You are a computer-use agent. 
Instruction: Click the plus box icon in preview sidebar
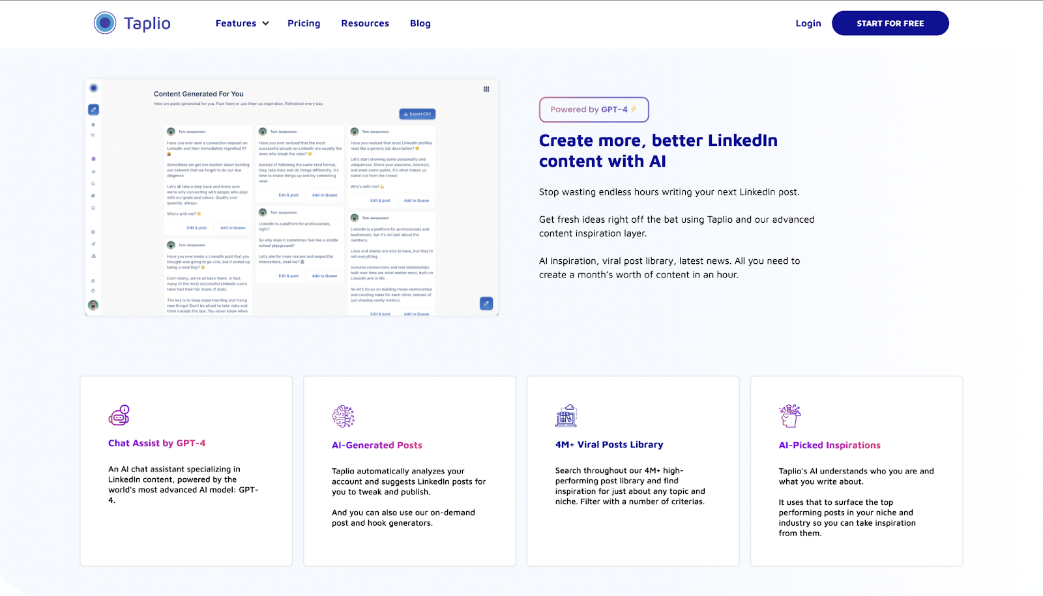point(93,232)
